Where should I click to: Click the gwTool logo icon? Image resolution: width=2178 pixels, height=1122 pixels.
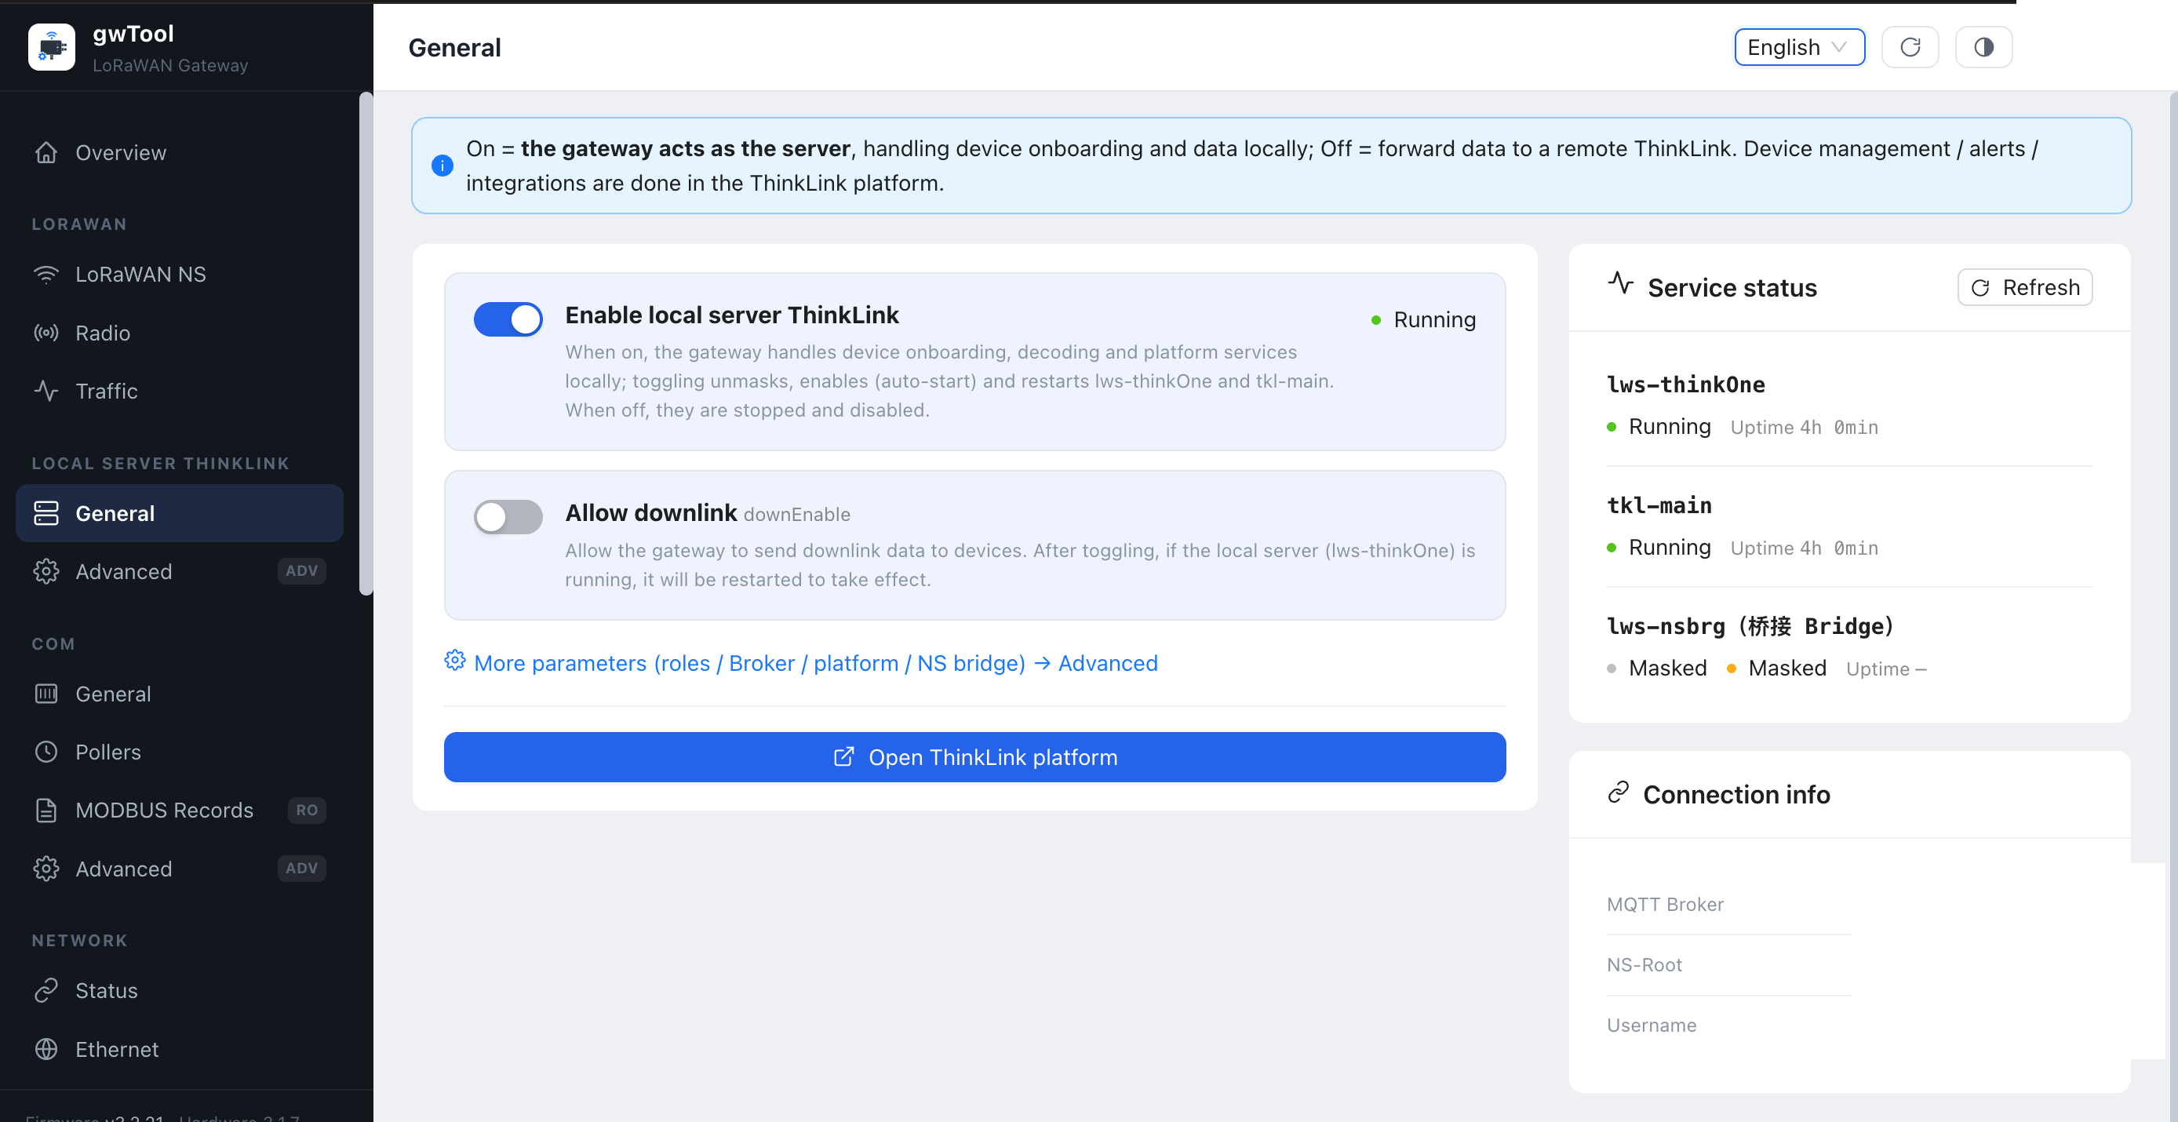coord(52,47)
